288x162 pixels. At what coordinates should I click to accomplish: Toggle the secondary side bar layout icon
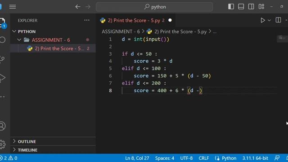pyautogui.click(x=251, y=7)
